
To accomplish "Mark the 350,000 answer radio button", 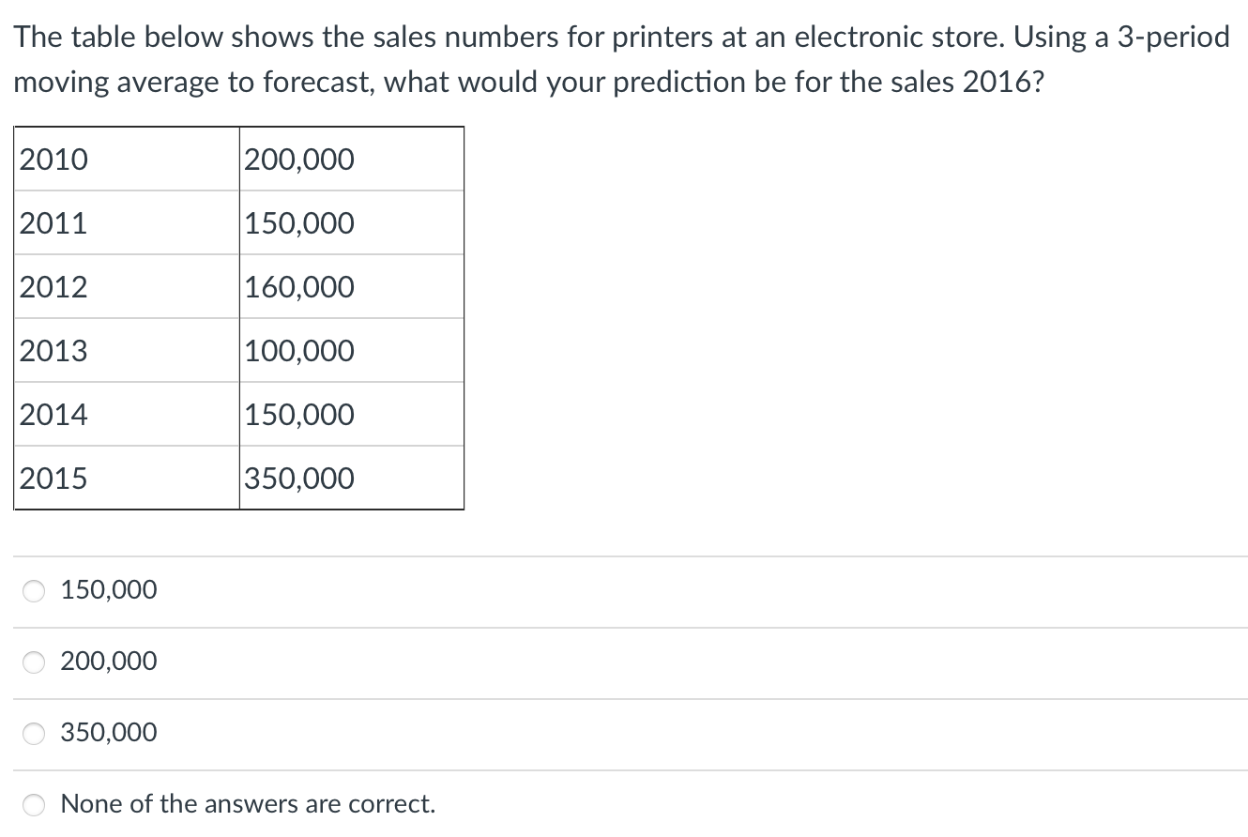I will [35, 734].
